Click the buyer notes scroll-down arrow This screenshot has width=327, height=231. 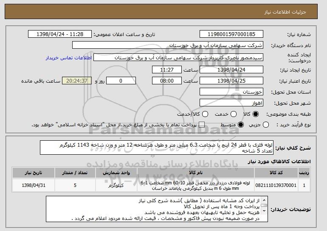click(x=264, y=211)
